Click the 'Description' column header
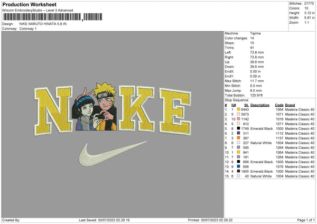317x224 pixels. coord(260,105)
